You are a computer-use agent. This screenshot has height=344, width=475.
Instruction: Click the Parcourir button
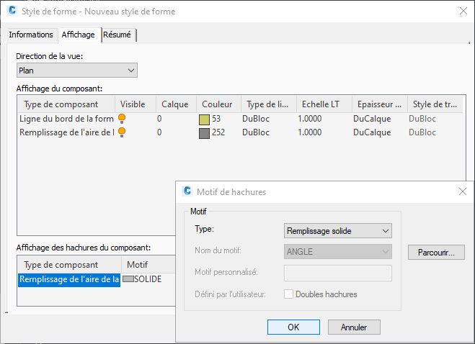click(436, 253)
